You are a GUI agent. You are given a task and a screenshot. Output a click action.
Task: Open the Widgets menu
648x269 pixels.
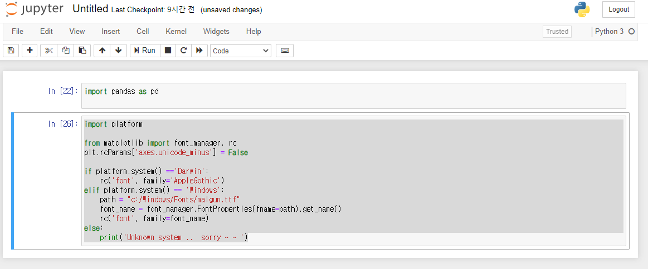216,31
